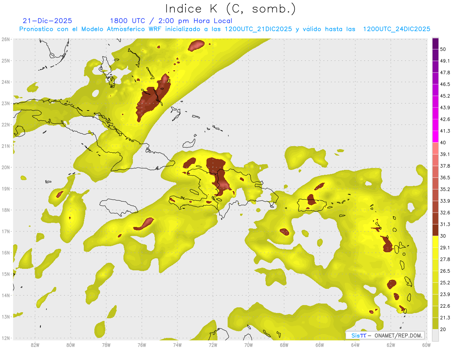
Task: Click the colorbar value '31.3'
Action: 445,224
